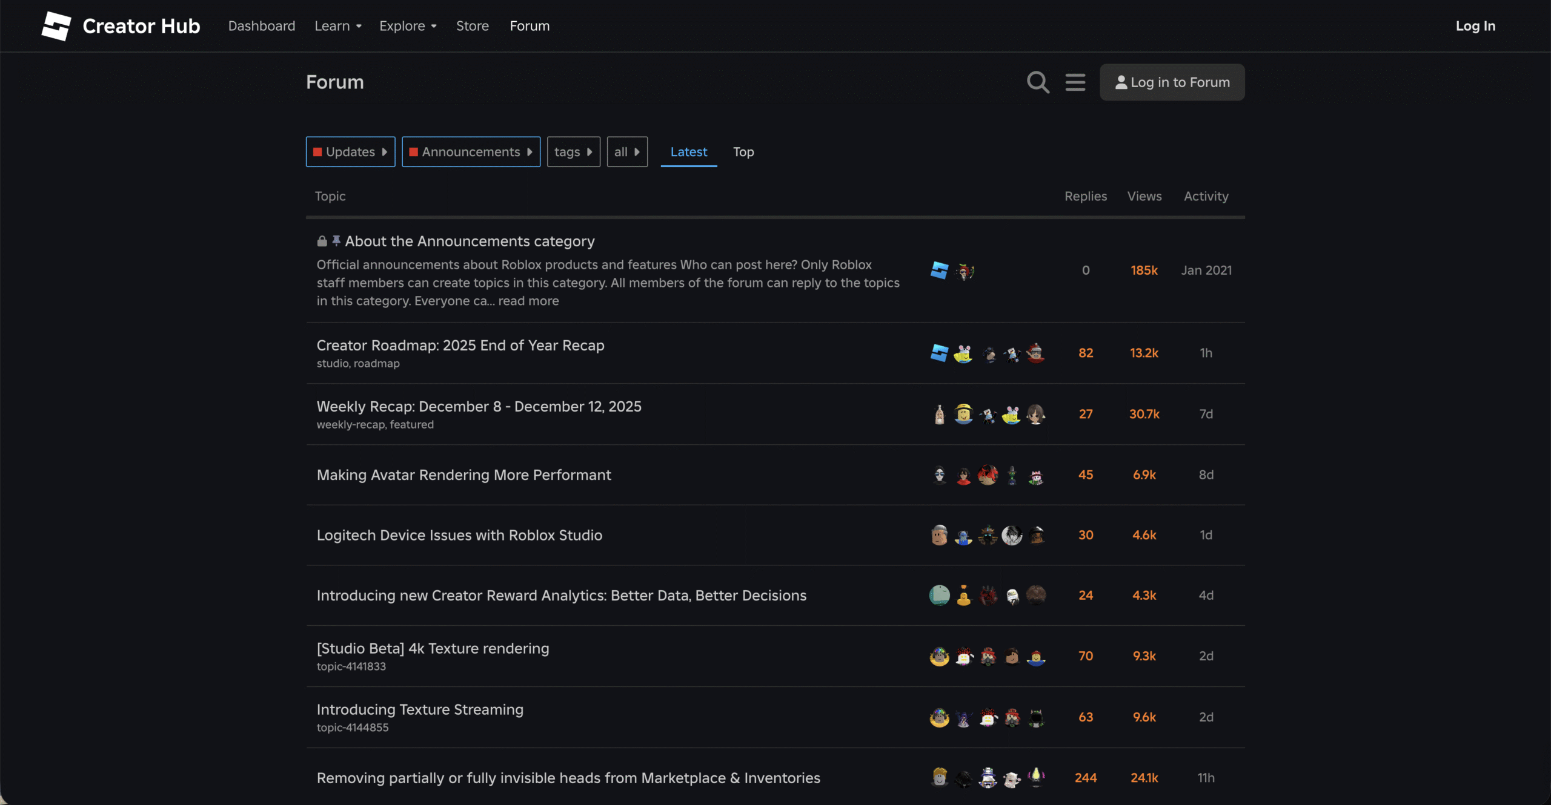Open the tags filter dropdown
The width and height of the screenshot is (1551, 805).
click(x=573, y=152)
